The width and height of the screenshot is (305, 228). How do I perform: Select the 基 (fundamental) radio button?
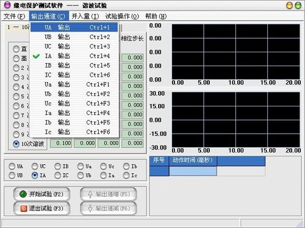(x=16, y=58)
